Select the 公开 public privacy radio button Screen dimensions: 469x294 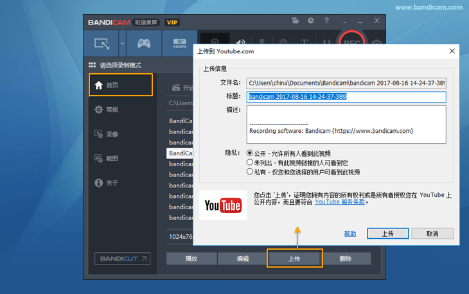click(250, 153)
